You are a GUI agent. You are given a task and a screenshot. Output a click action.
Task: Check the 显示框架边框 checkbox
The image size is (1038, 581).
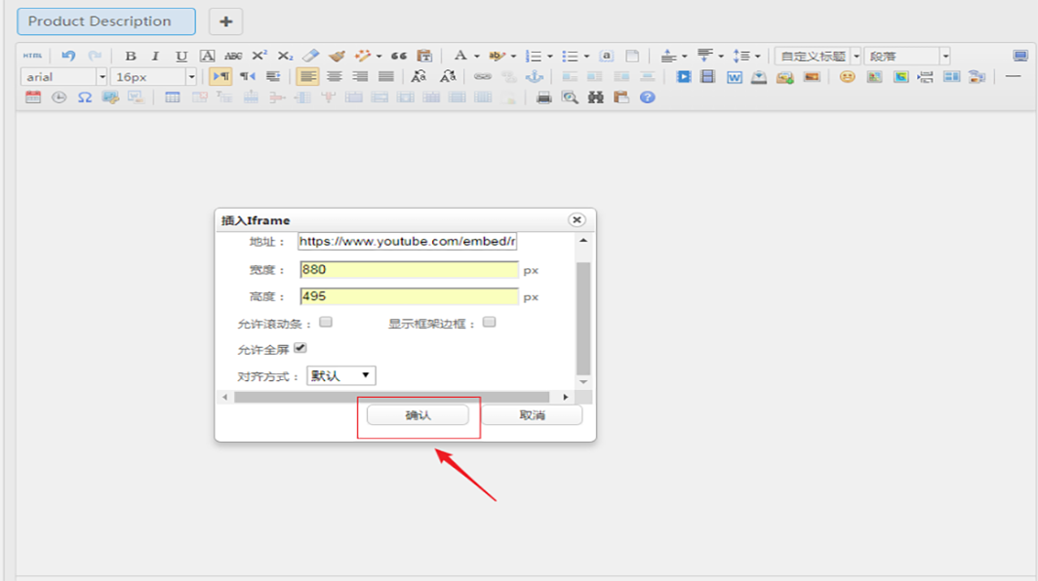[490, 322]
